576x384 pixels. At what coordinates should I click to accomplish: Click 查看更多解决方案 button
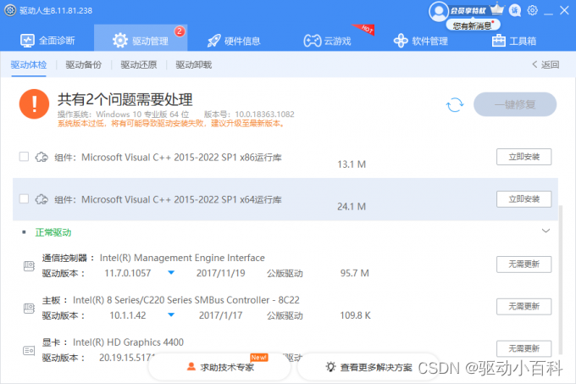tap(368, 367)
